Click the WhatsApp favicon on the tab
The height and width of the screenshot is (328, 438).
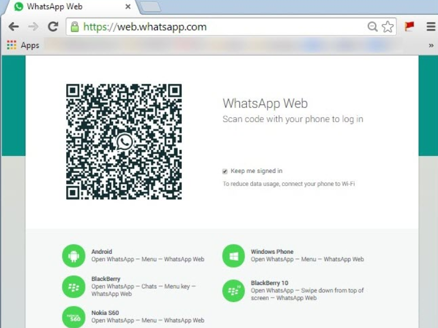tap(19, 6)
